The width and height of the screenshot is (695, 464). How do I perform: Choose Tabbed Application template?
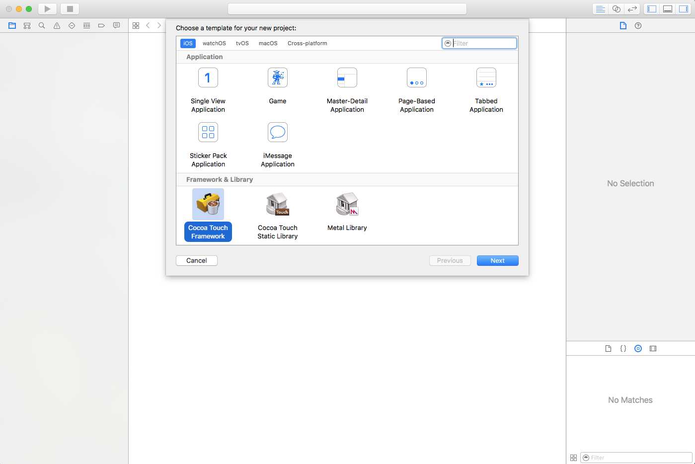click(x=486, y=90)
